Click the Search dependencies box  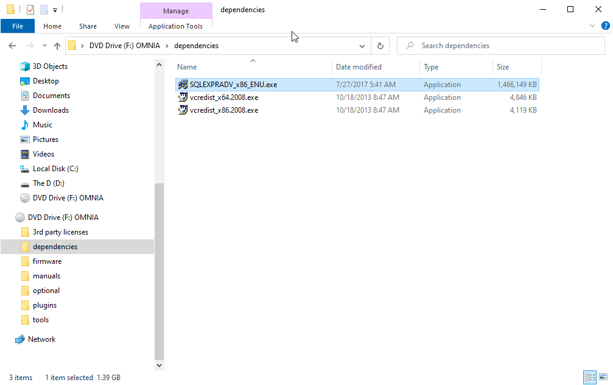click(501, 46)
